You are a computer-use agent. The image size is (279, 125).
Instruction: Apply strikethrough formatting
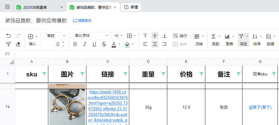coord(104,44)
